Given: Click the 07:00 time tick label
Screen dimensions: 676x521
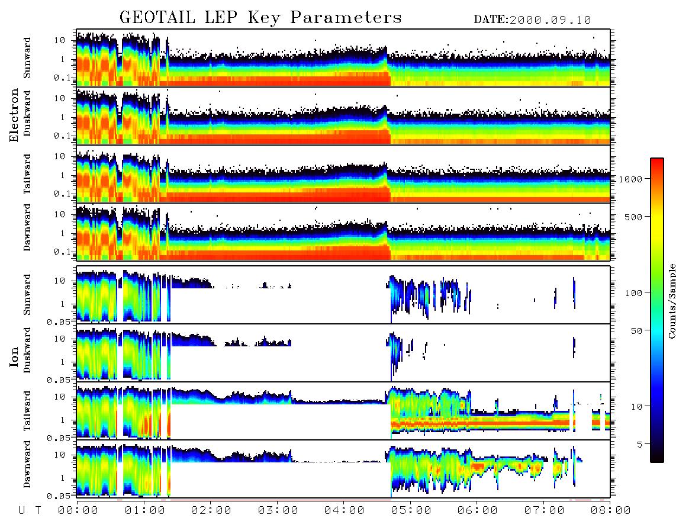Looking at the screenshot, I should click(544, 510).
